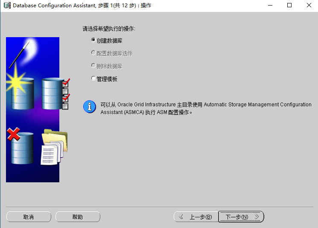Click the checklist configure database cylinder graphic
This screenshot has width=318, height=228.
point(56,94)
